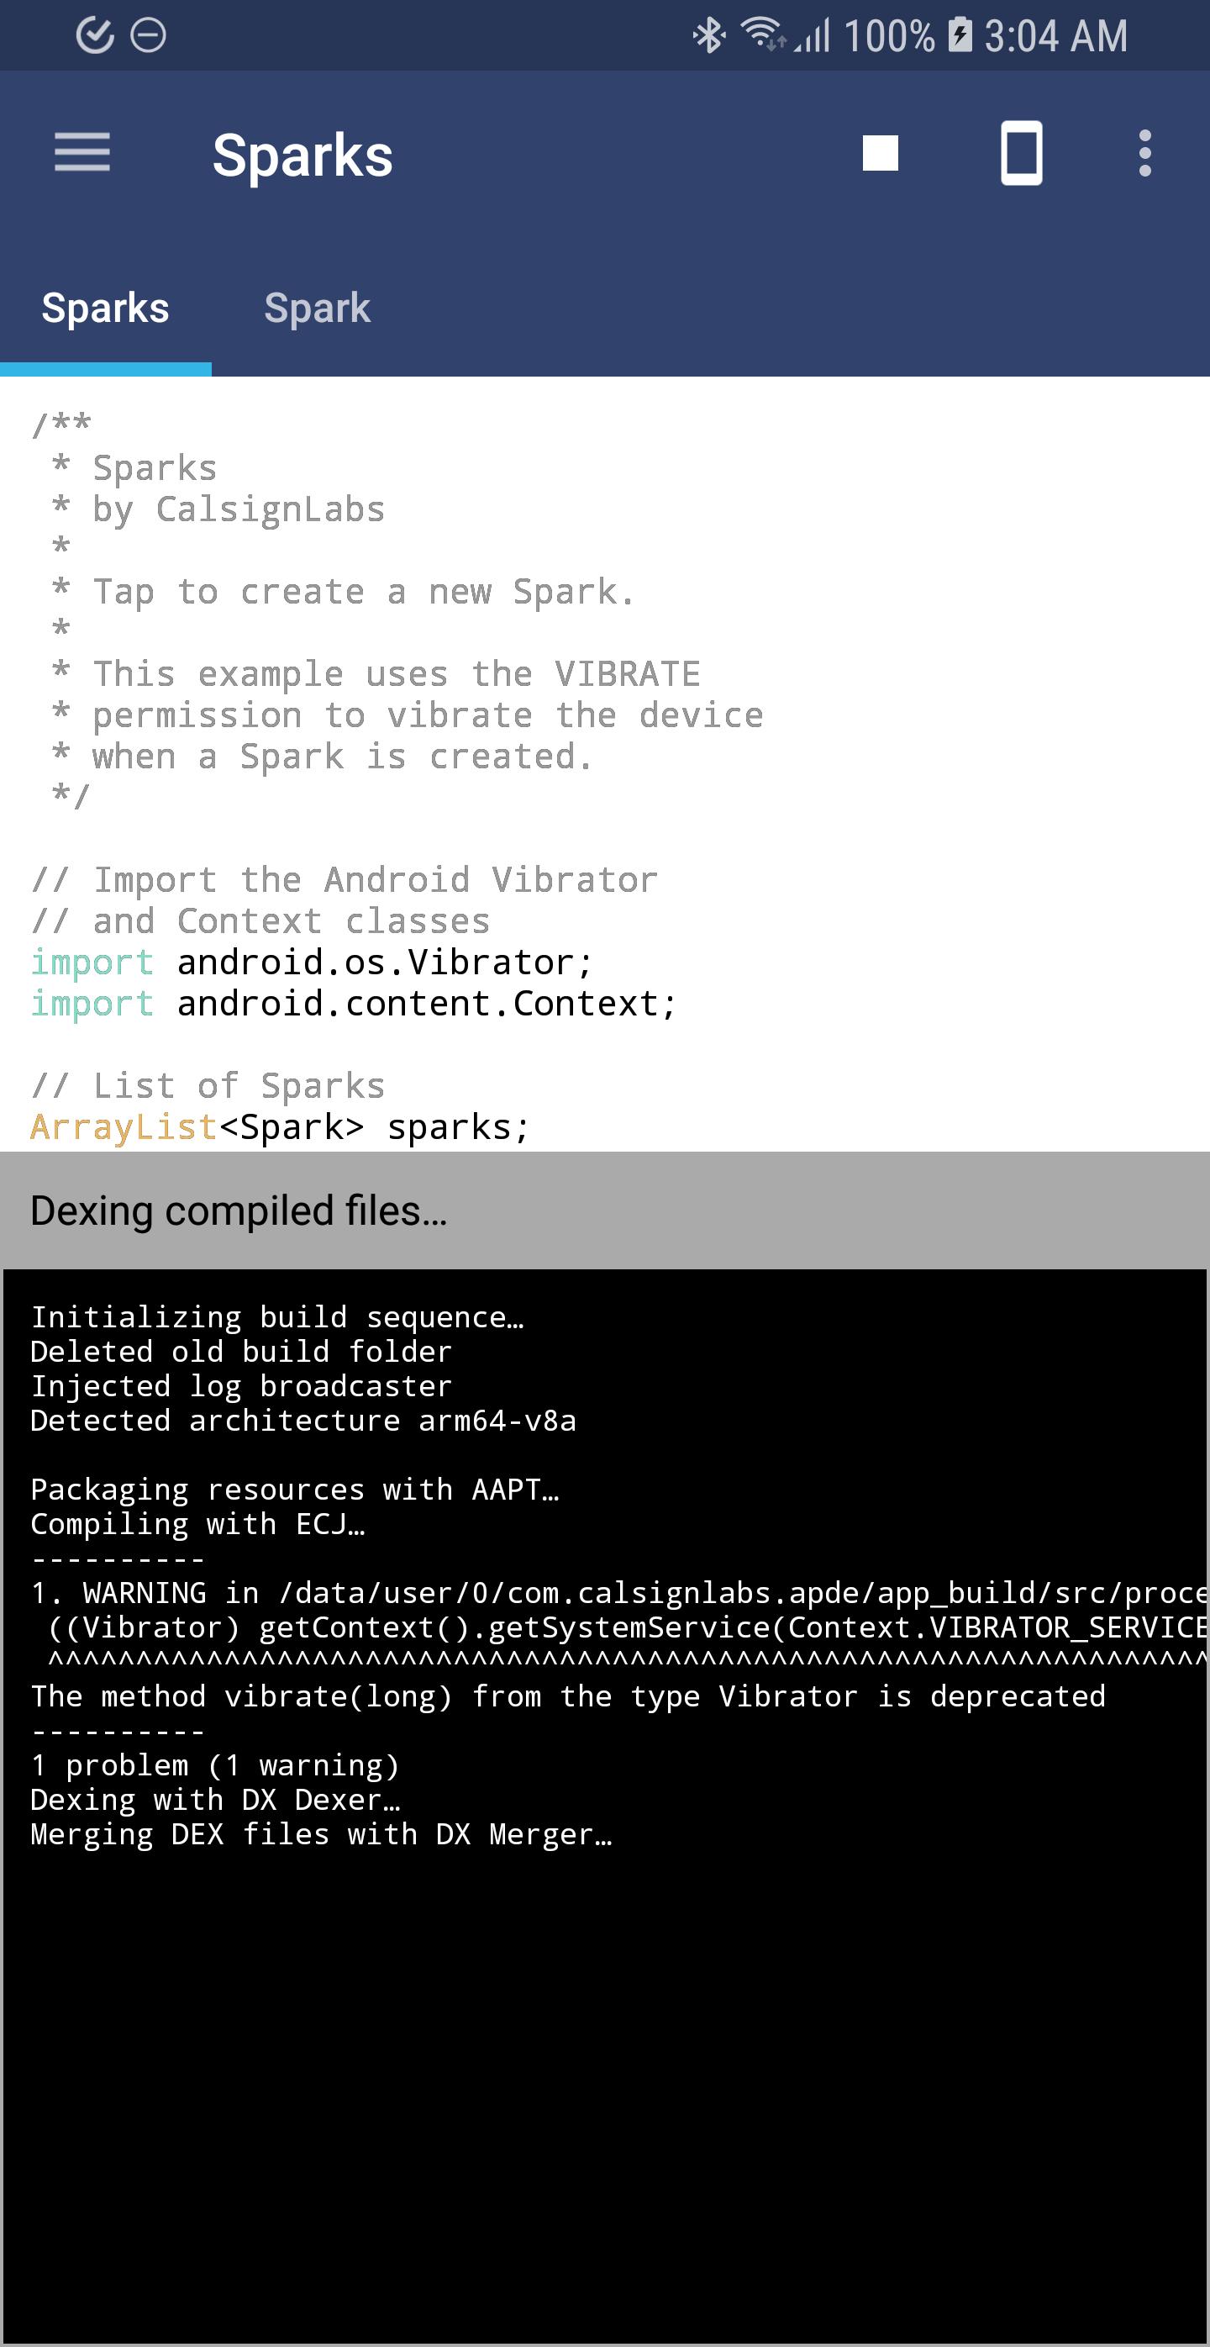
Task: Tap the vibrate deprecated message in console
Action: (567, 1696)
